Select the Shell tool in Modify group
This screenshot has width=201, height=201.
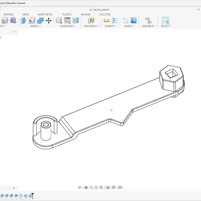coord(32,21)
